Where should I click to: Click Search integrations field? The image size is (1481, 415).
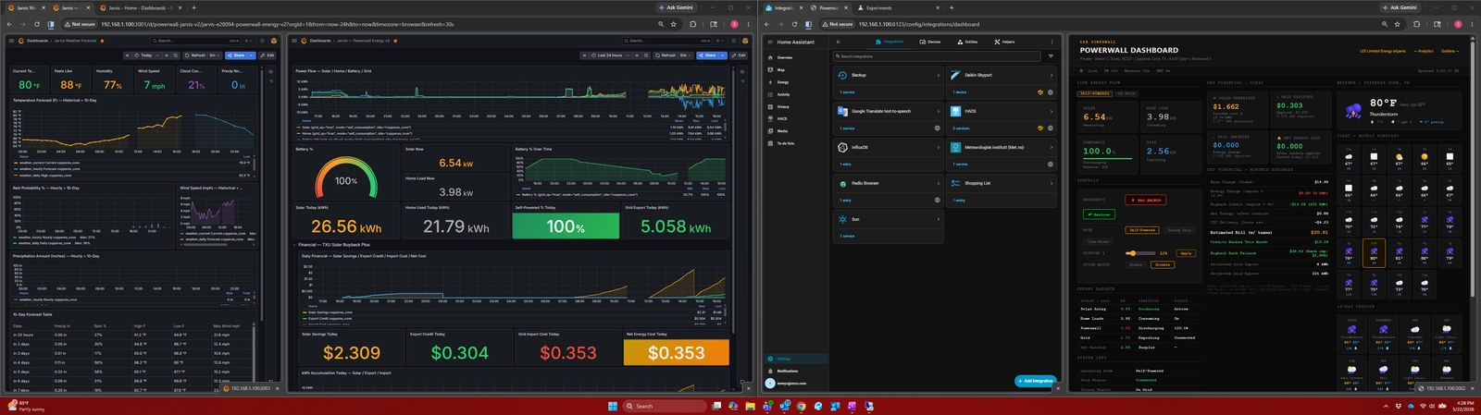[935, 56]
